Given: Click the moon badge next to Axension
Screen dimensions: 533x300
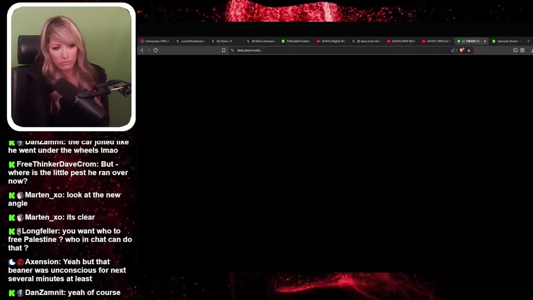Looking at the screenshot, I should (12, 262).
